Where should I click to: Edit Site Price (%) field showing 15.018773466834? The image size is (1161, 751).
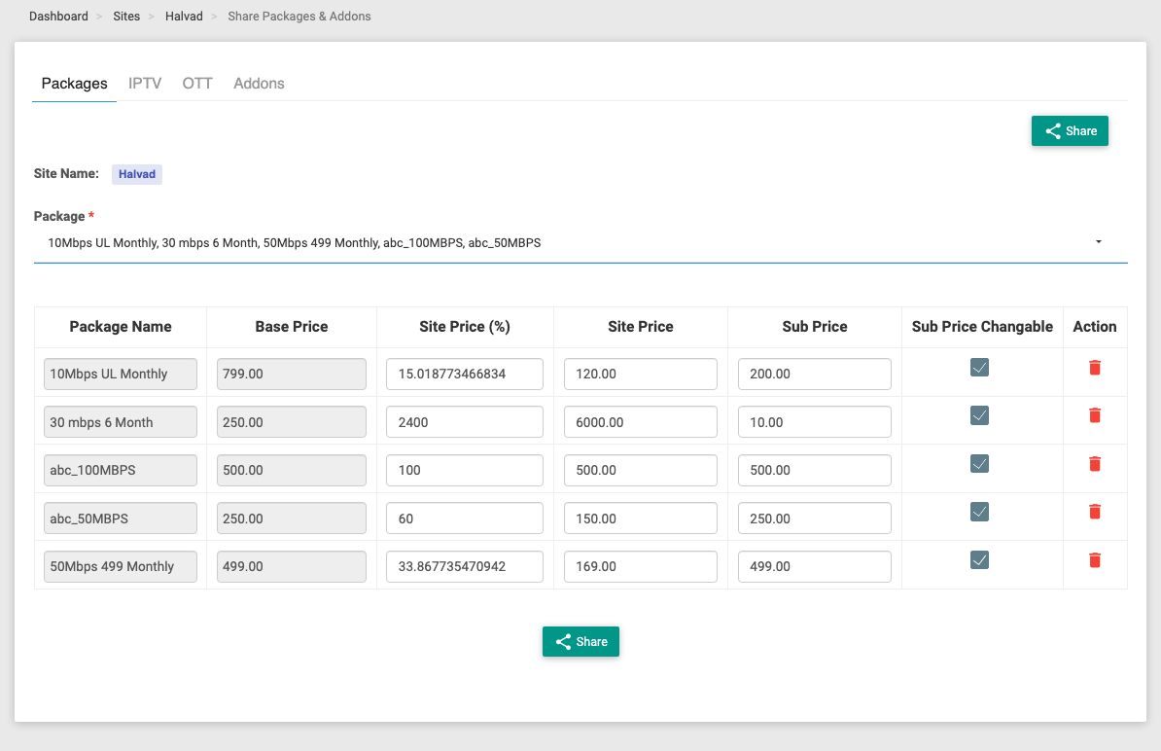tap(464, 374)
